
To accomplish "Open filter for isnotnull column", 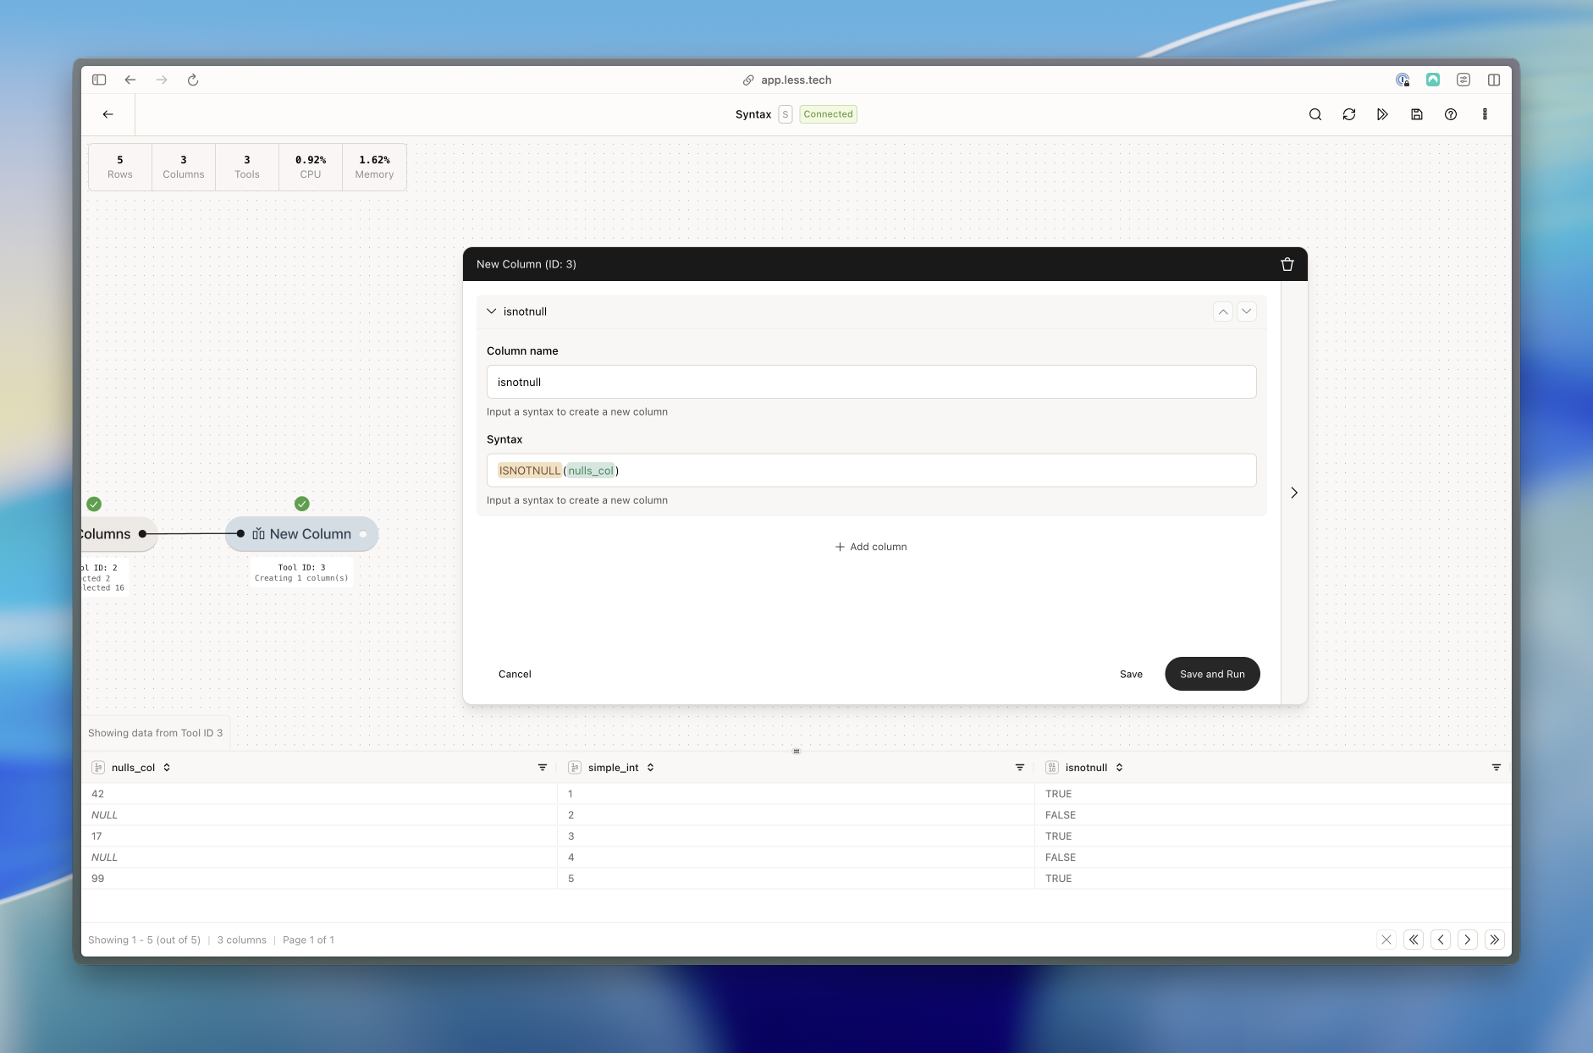I will pos(1497,768).
